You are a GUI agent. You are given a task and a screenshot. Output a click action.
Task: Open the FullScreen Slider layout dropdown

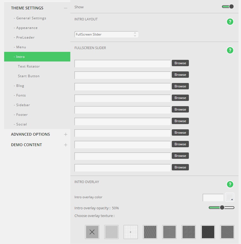[106, 34]
